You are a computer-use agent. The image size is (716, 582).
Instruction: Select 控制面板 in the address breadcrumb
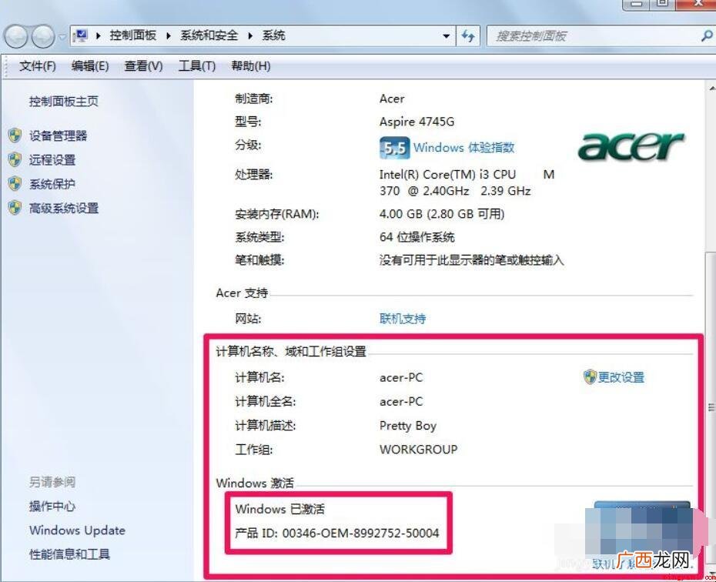(133, 35)
